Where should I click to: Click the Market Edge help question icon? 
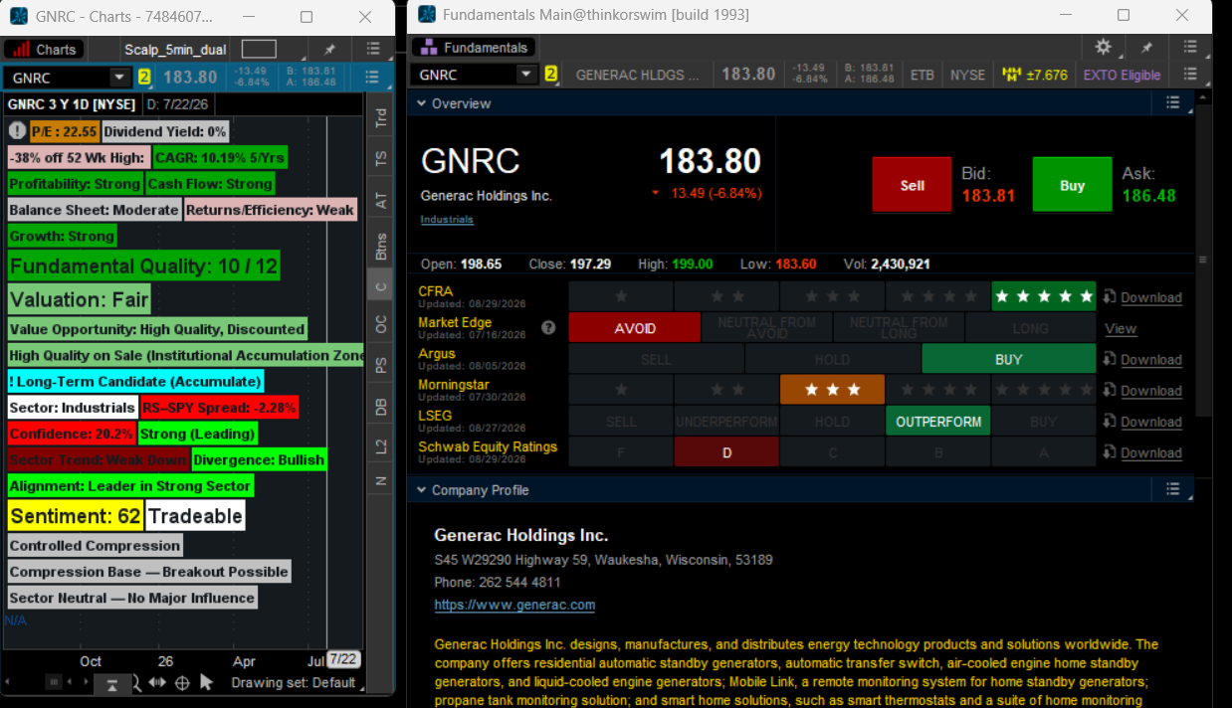pos(547,327)
